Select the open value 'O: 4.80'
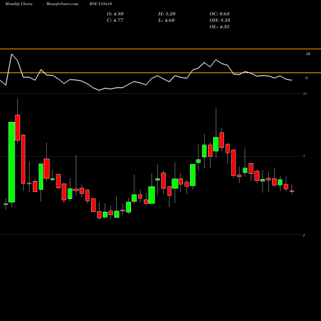321x321 pixels. coord(115,14)
